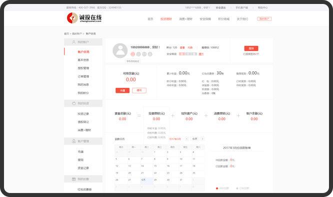Select 授权管理 in the sidebar
The width and height of the screenshot is (333, 197).
pyautogui.click(x=83, y=68)
